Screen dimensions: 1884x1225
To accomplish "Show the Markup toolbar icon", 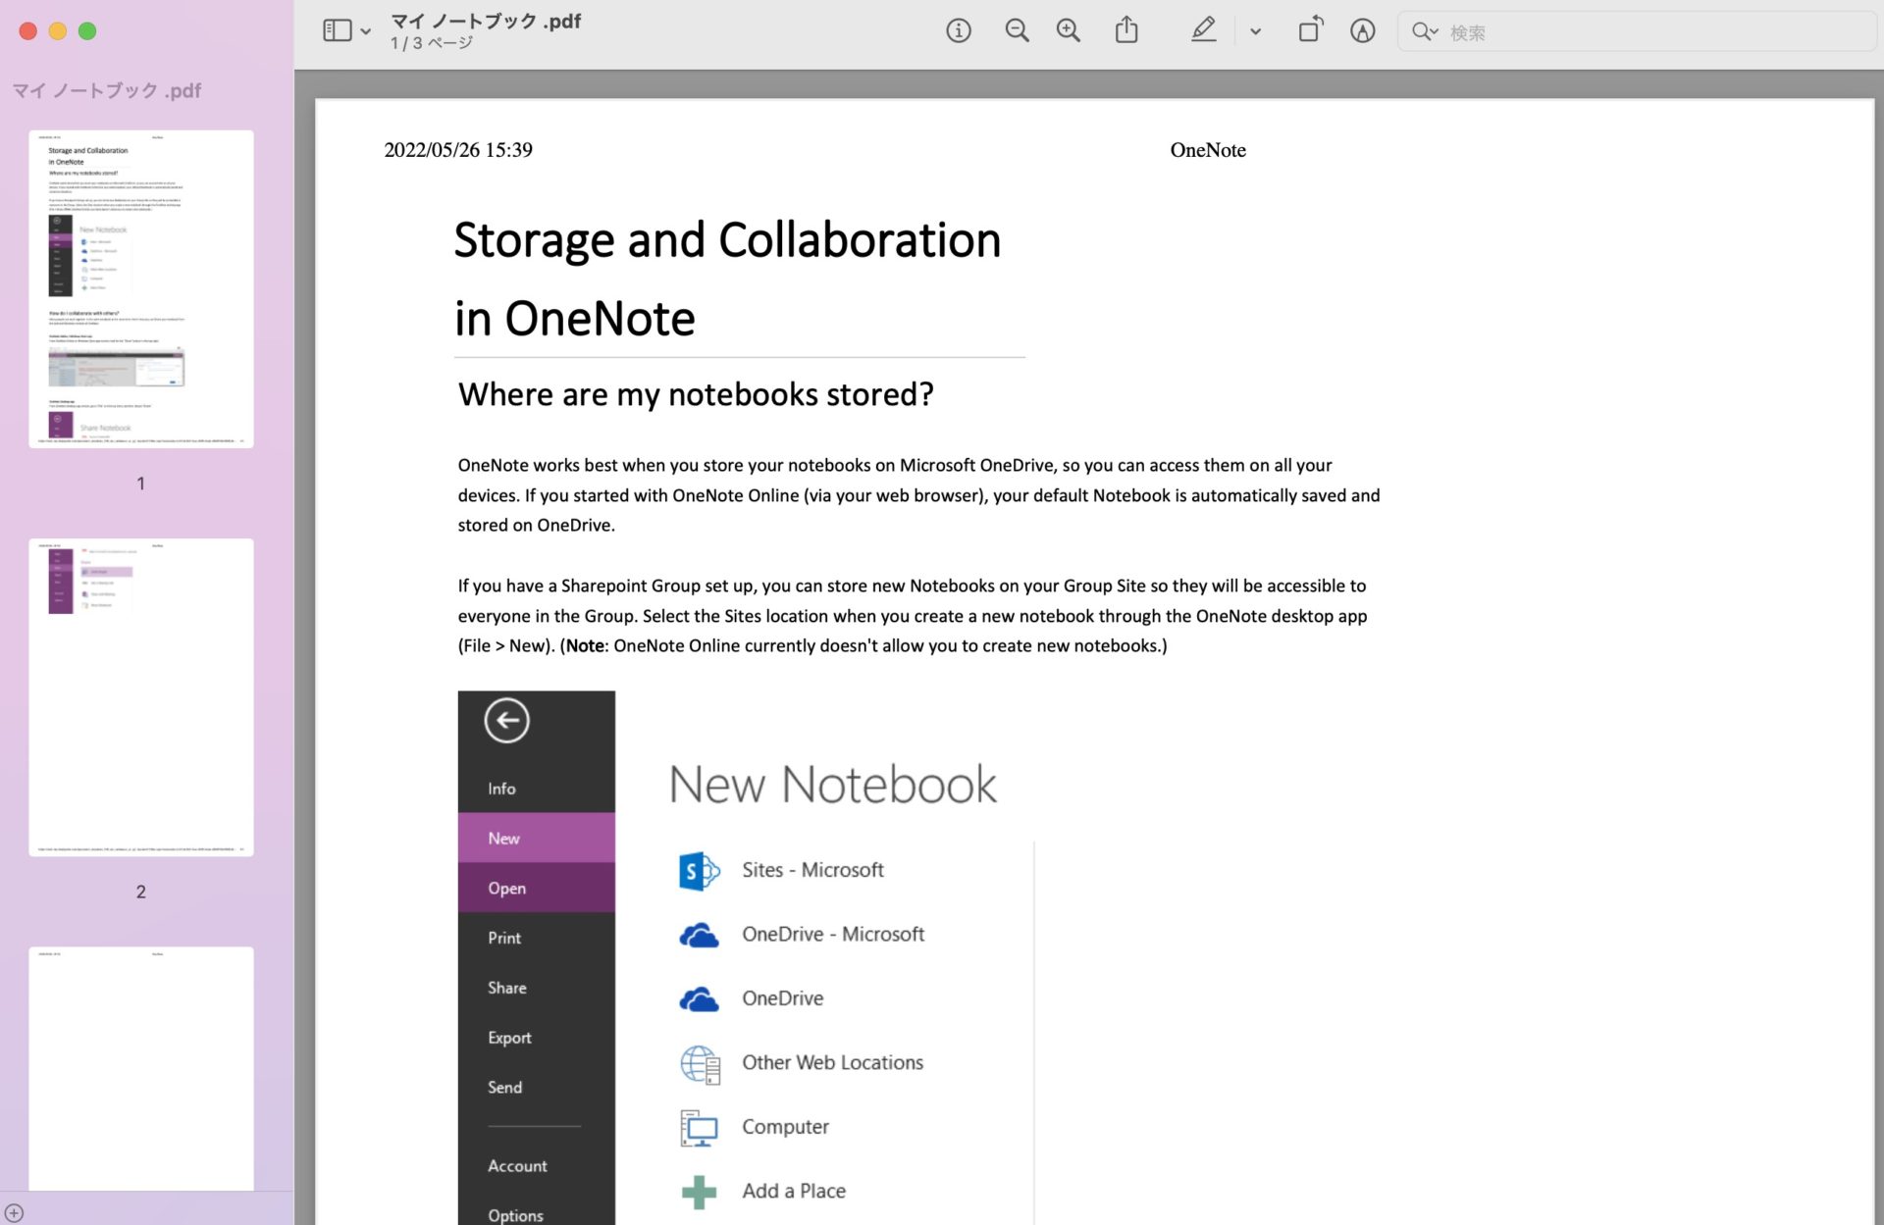I will (x=1362, y=31).
